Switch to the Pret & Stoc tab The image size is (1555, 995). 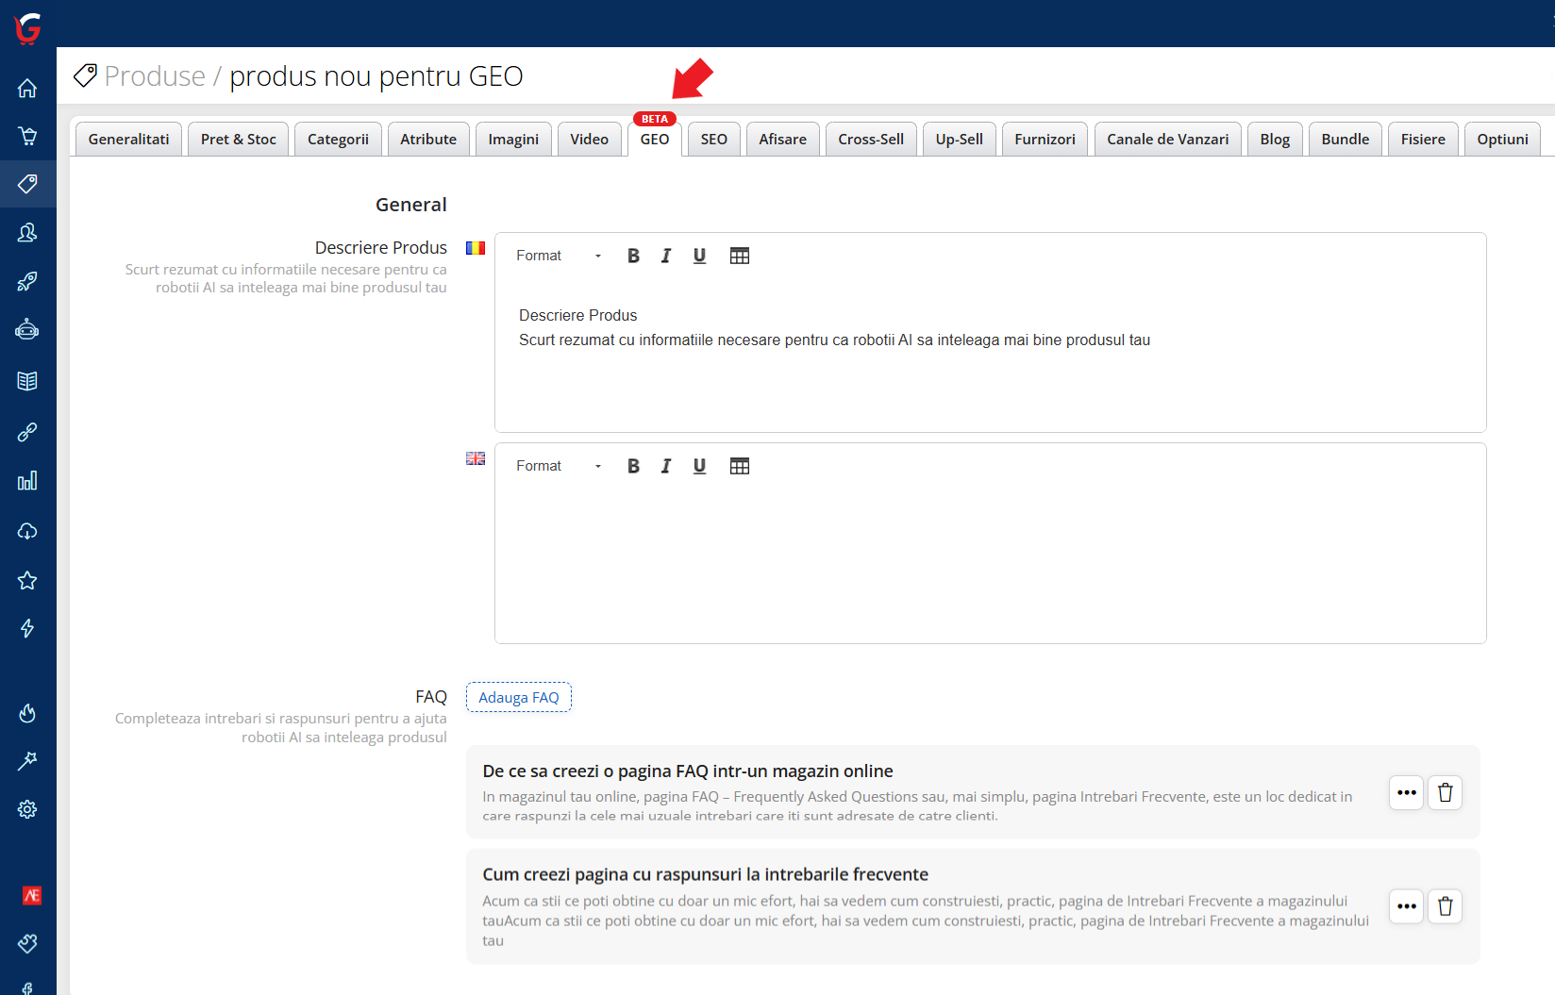238,140
